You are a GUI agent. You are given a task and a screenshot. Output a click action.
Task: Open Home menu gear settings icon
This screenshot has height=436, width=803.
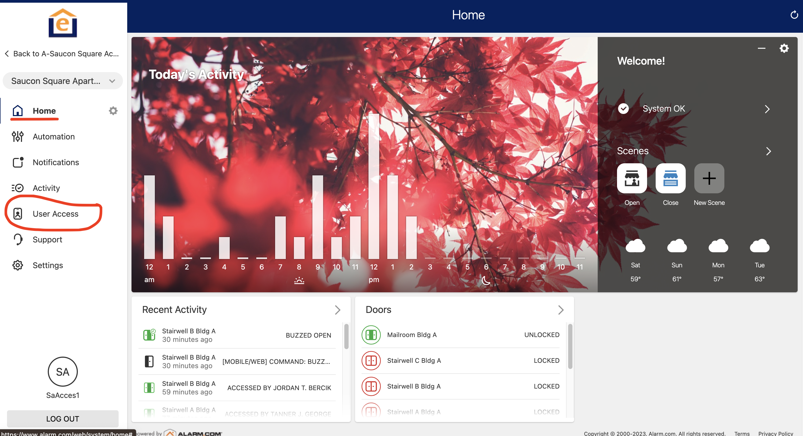click(x=113, y=110)
